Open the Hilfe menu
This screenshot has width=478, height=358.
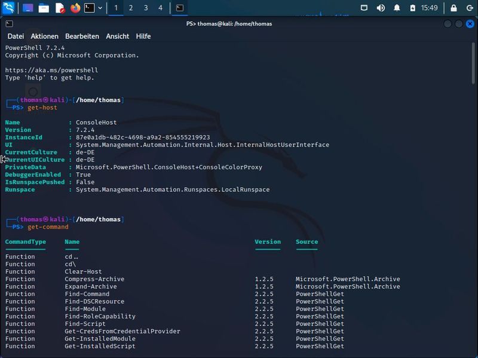click(143, 36)
